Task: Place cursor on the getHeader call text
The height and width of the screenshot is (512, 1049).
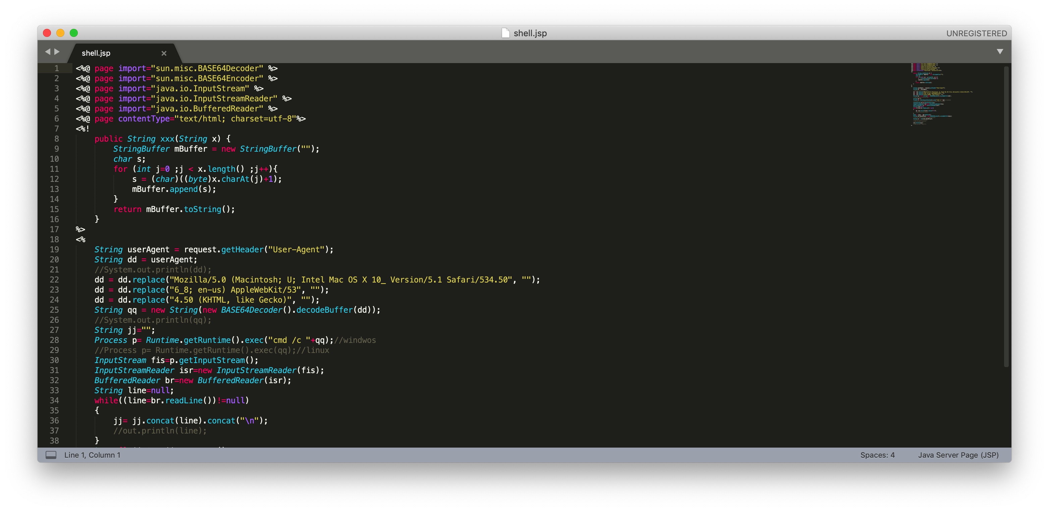Action: [242, 250]
